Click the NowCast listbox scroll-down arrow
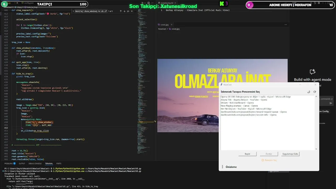The image size is (336, 189). click(316, 149)
